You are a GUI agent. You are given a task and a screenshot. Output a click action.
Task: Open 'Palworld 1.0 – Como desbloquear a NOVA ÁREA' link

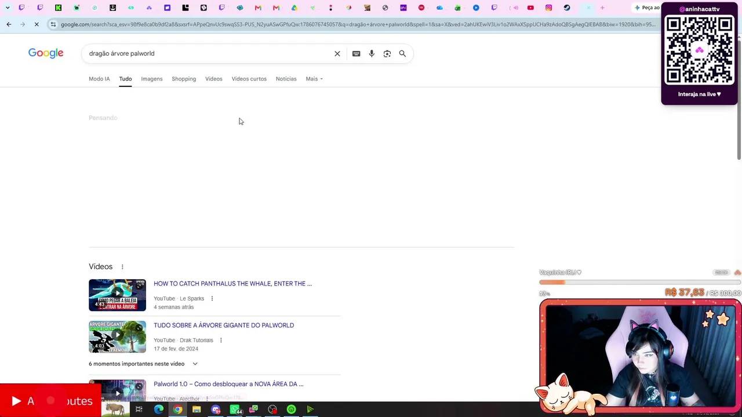click(x=228, y=384)
